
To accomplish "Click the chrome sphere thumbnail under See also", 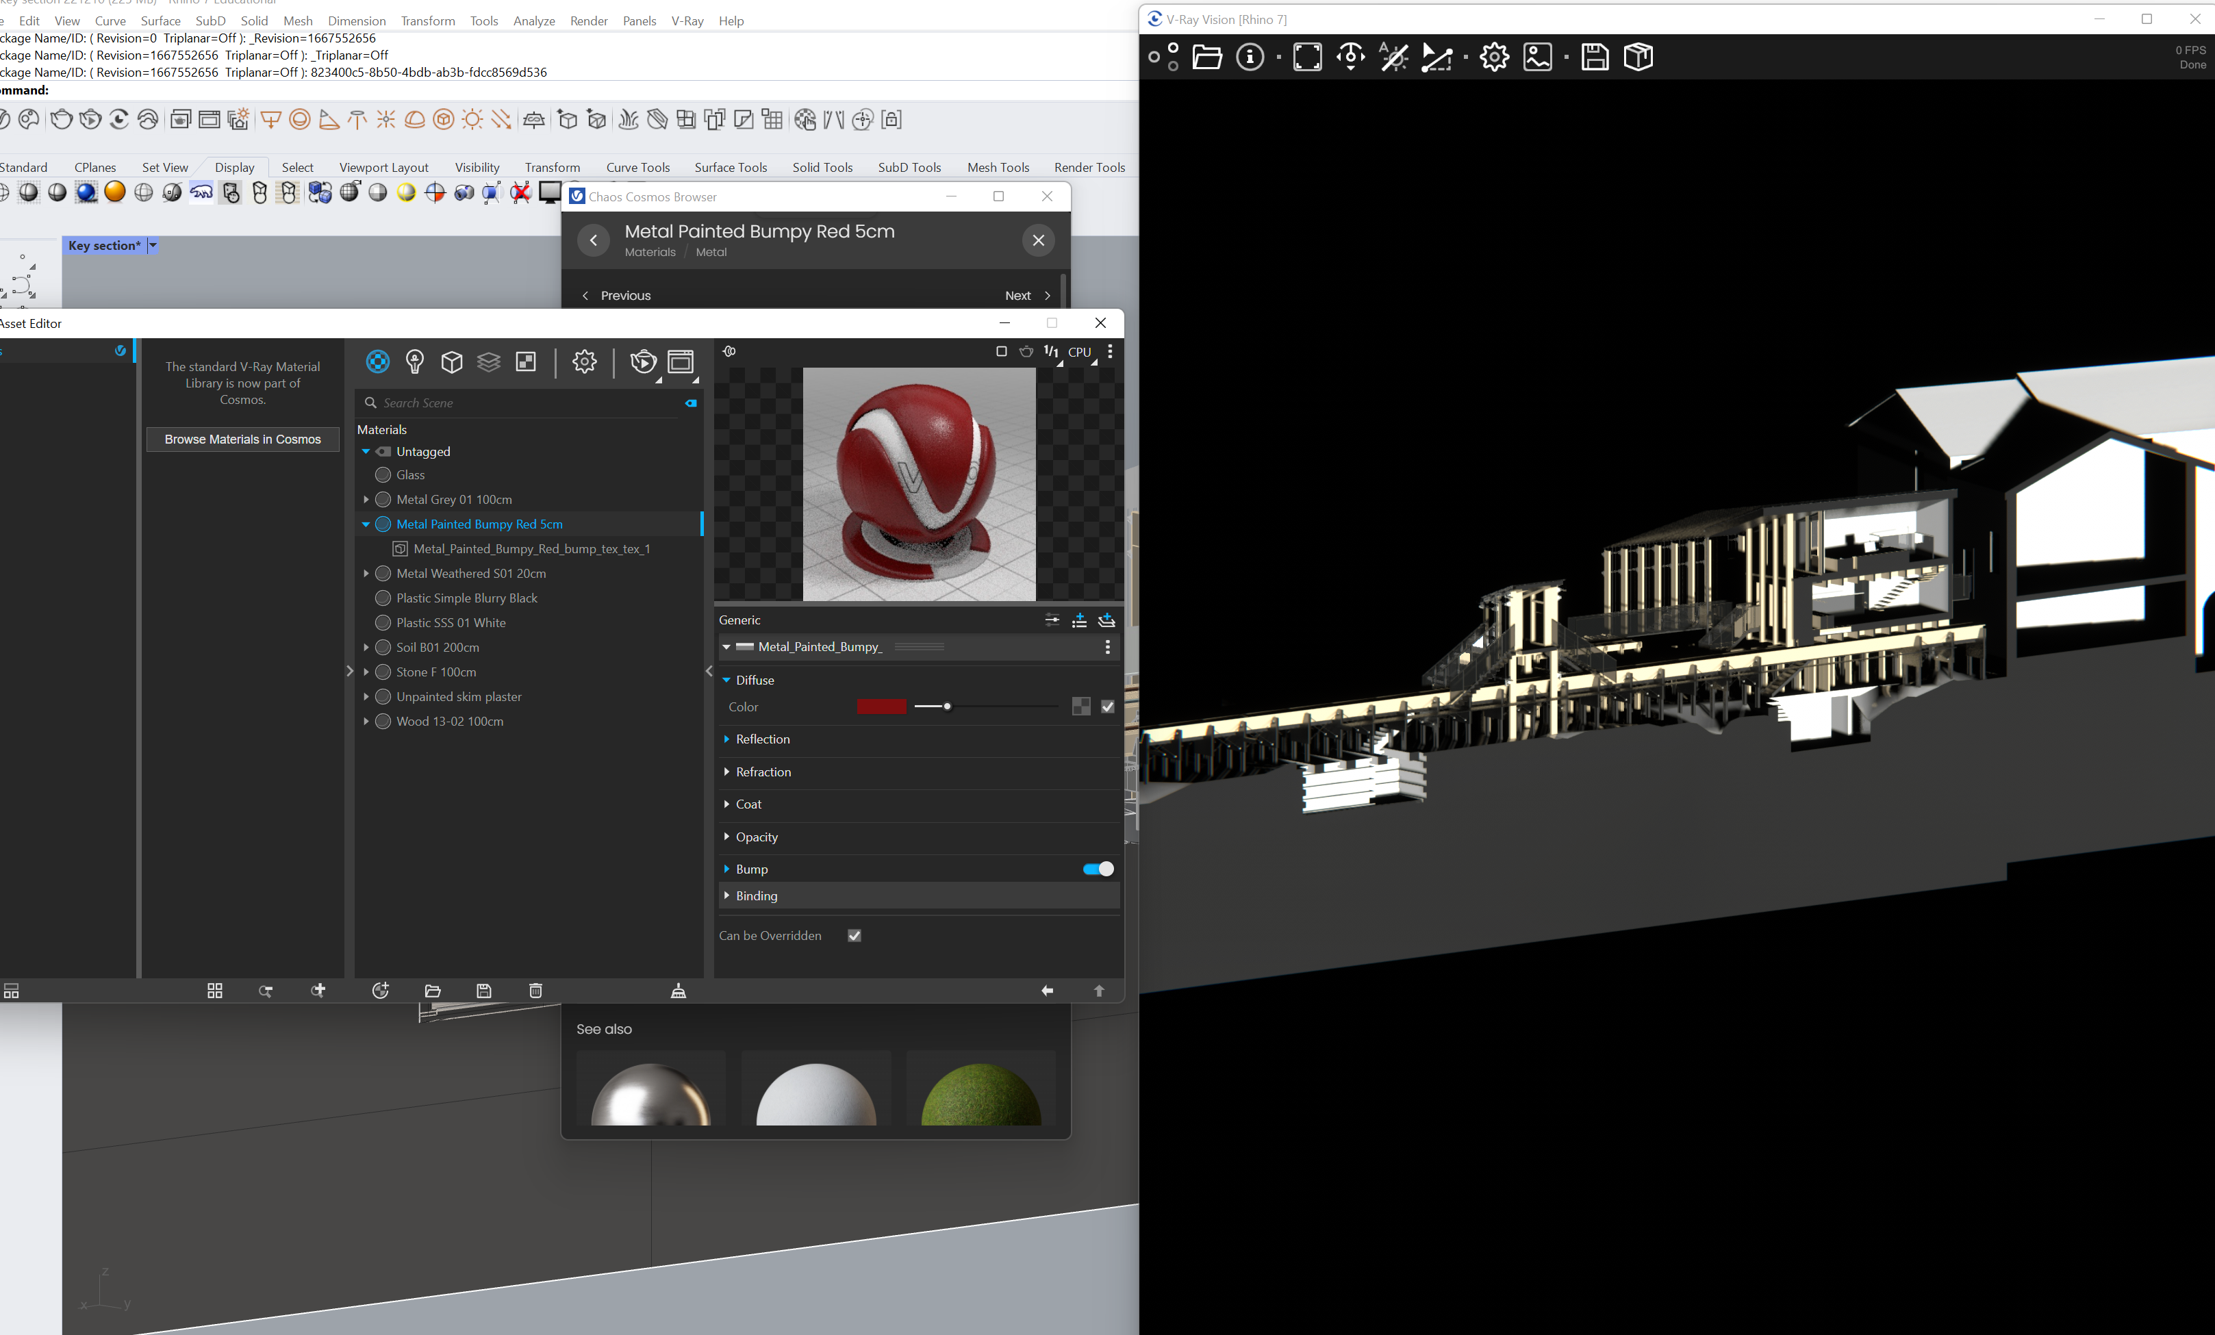I will [x=651, y=1088].
